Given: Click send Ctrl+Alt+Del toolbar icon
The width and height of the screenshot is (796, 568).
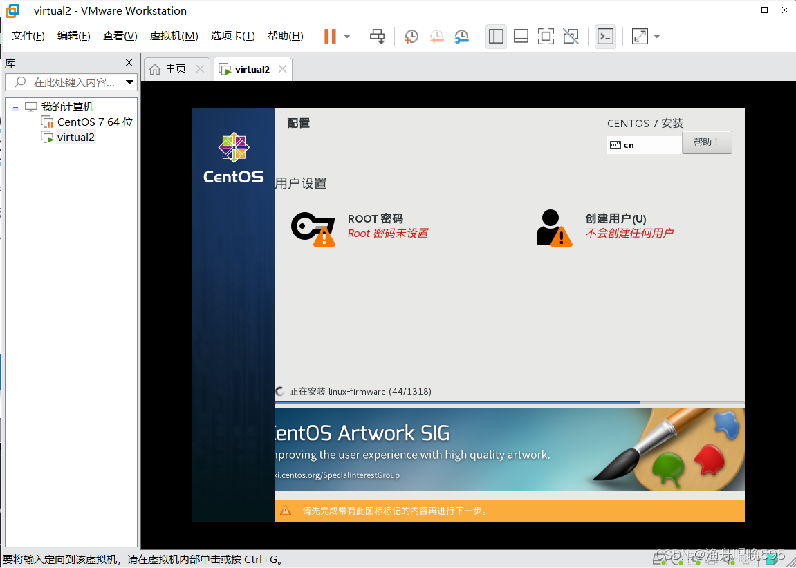Looking at the screenshot, I should (x=377, y=37).
